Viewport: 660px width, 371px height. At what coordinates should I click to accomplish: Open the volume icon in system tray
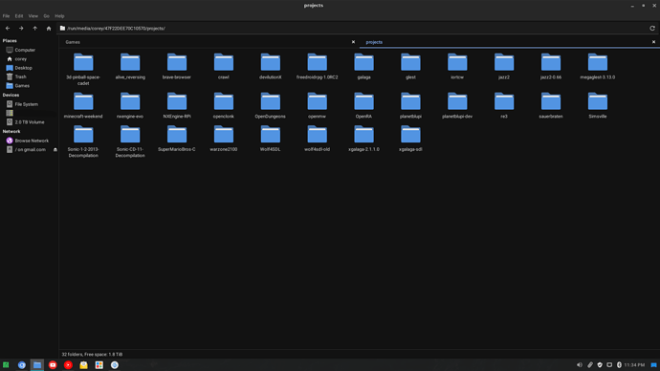(x=580, y=364)
